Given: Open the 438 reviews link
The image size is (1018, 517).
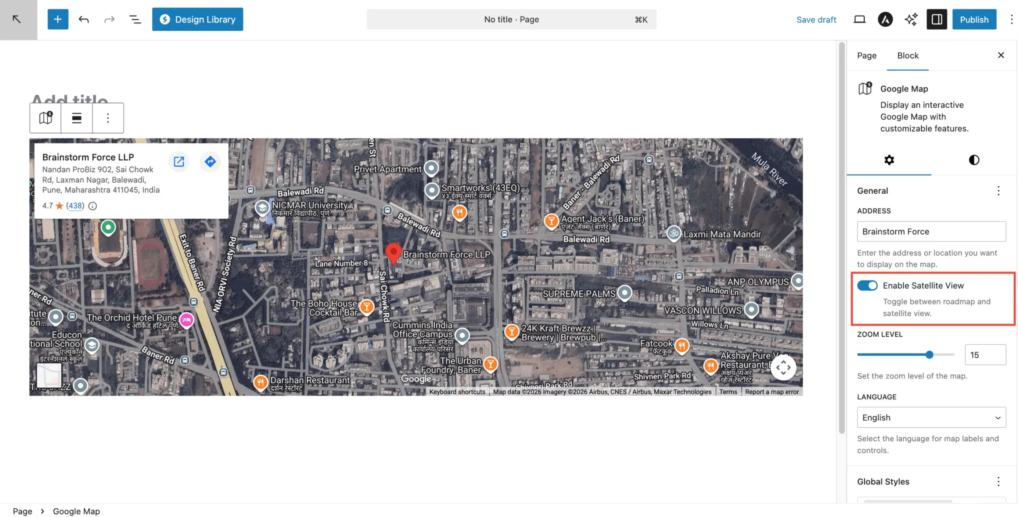Looking at the screenshot, I should [75, 206].
